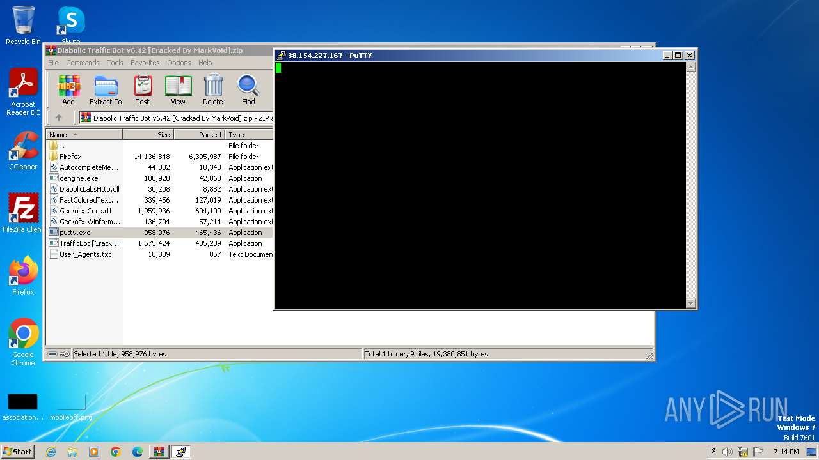
Task: Open FileZilla Client desktop icon
Action: [23, 213]
